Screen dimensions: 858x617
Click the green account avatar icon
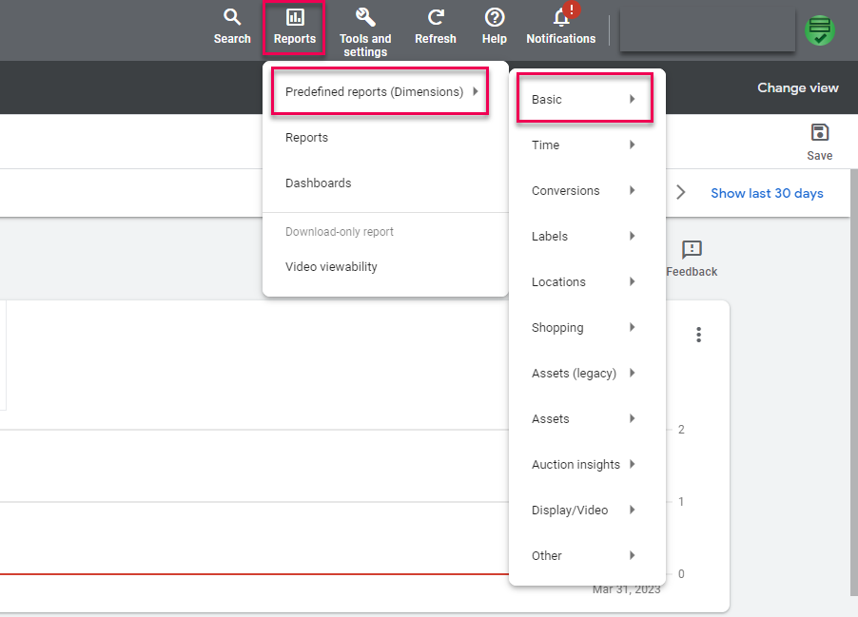(819, 31)
